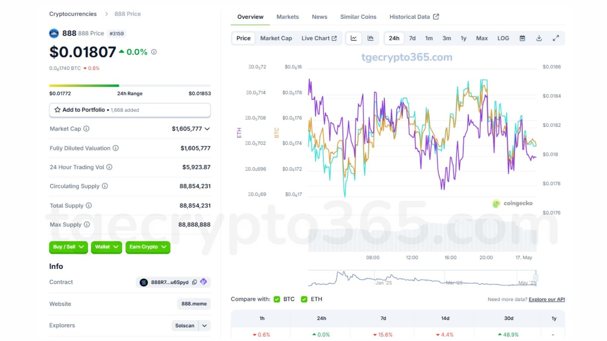Uncheck the BTC compare checkbox
This screenshot has width=607, height=341.
pyautogui.click(x=277, y=299)
